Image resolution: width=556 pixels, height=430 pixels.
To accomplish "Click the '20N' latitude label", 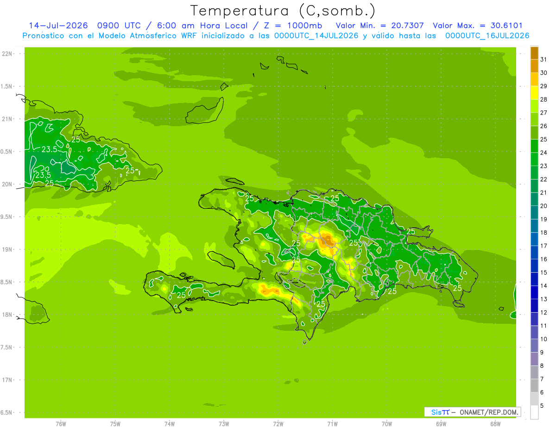I will click(8, 184).
